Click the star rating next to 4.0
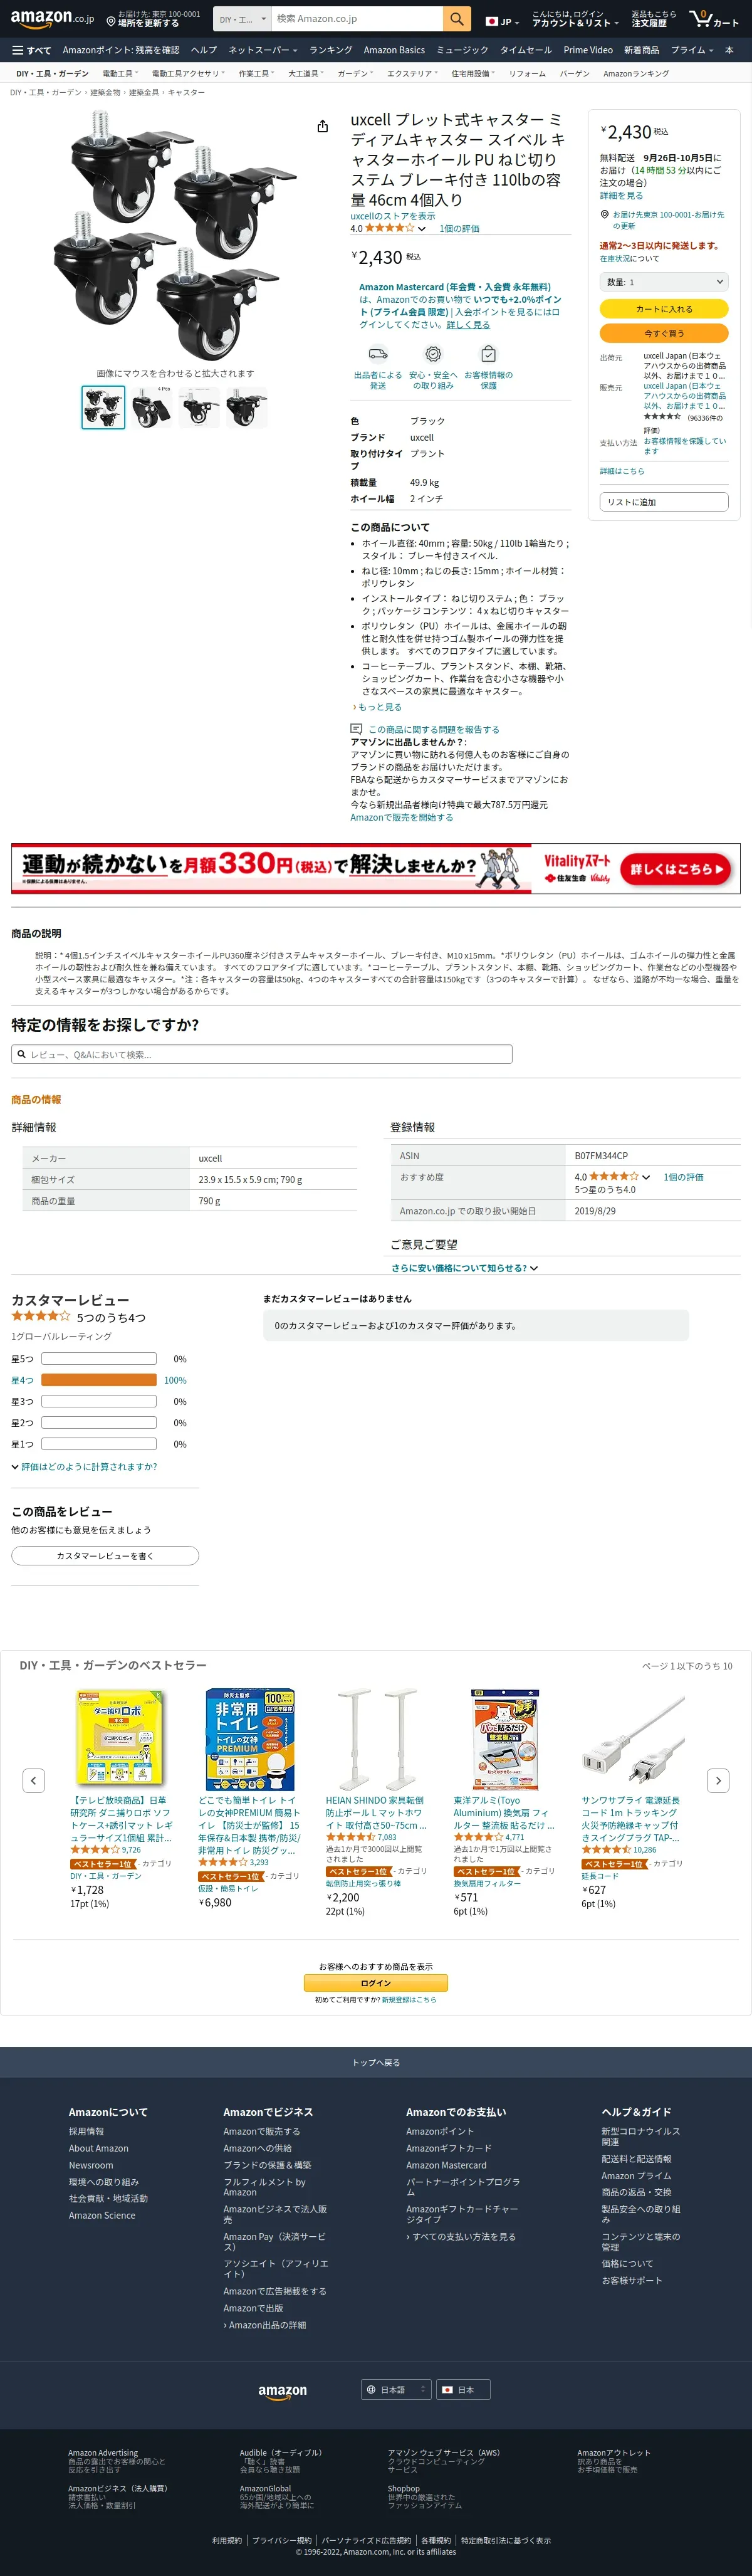This screenshot has height=2576, width=752. click(389, 228)
